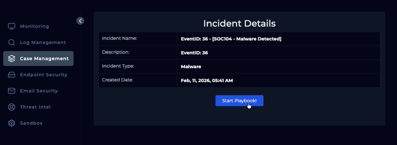Click the incident name "EventID: 36 - [SOC104 - Malware Detected]"

point(231,39)
